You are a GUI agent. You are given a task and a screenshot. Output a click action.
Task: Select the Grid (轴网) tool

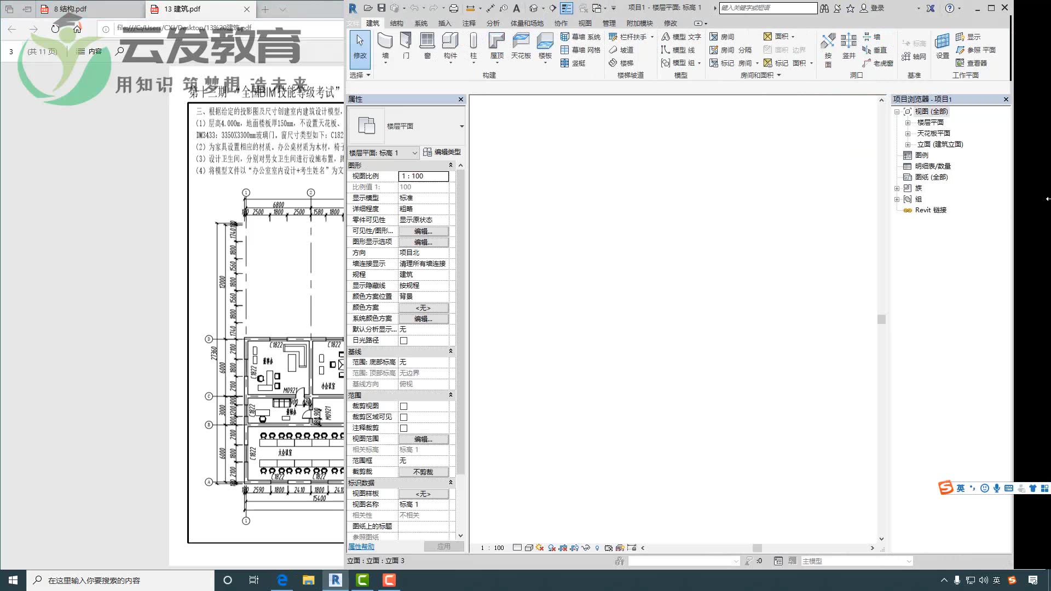[914, 56]
